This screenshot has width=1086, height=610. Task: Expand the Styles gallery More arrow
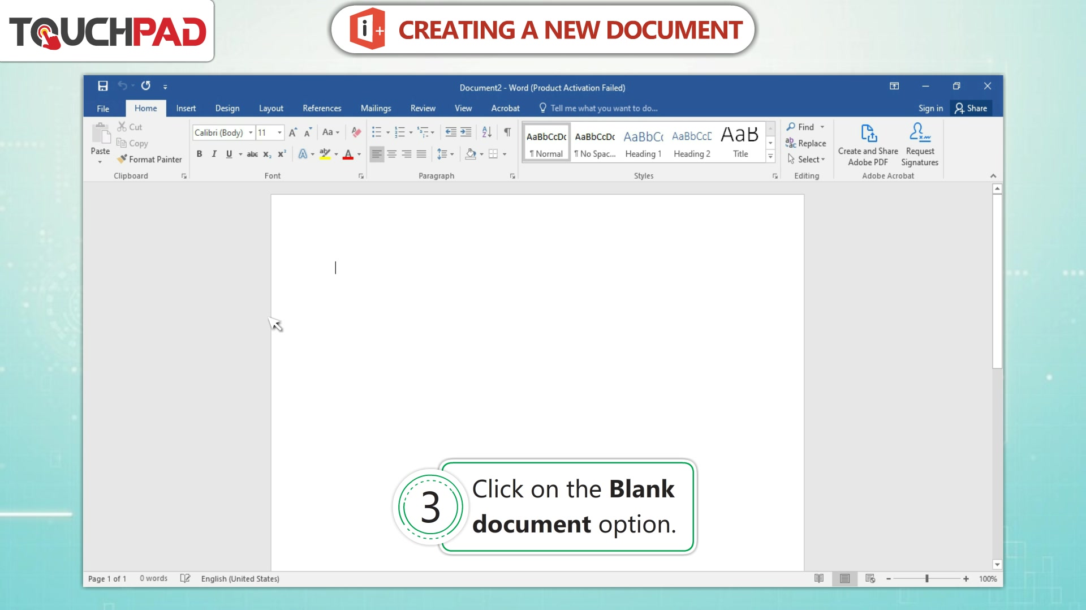(x=770, y=157)
